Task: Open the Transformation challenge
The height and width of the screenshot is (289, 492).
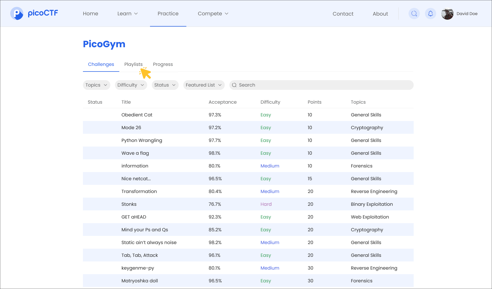Action: tap(139, 191)
